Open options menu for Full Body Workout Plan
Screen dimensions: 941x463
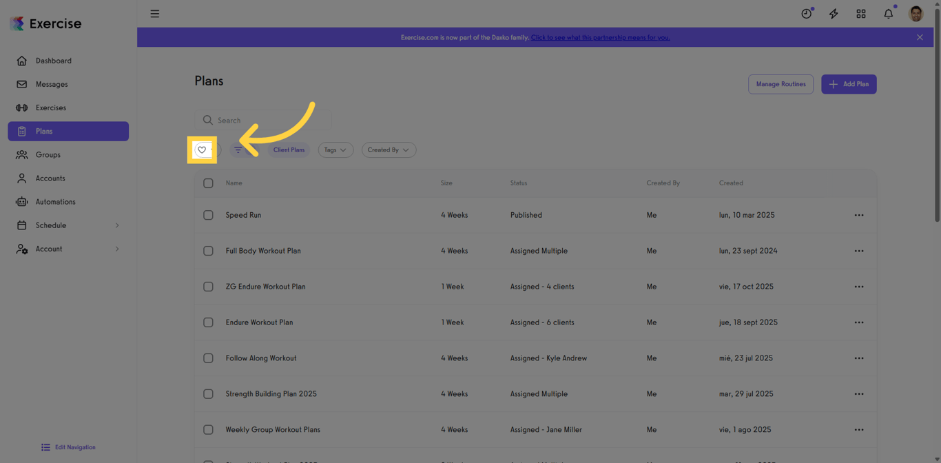859,251
